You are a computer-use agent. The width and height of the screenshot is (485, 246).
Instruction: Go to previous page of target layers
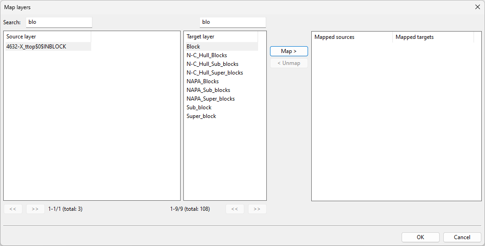coord(235,209)
